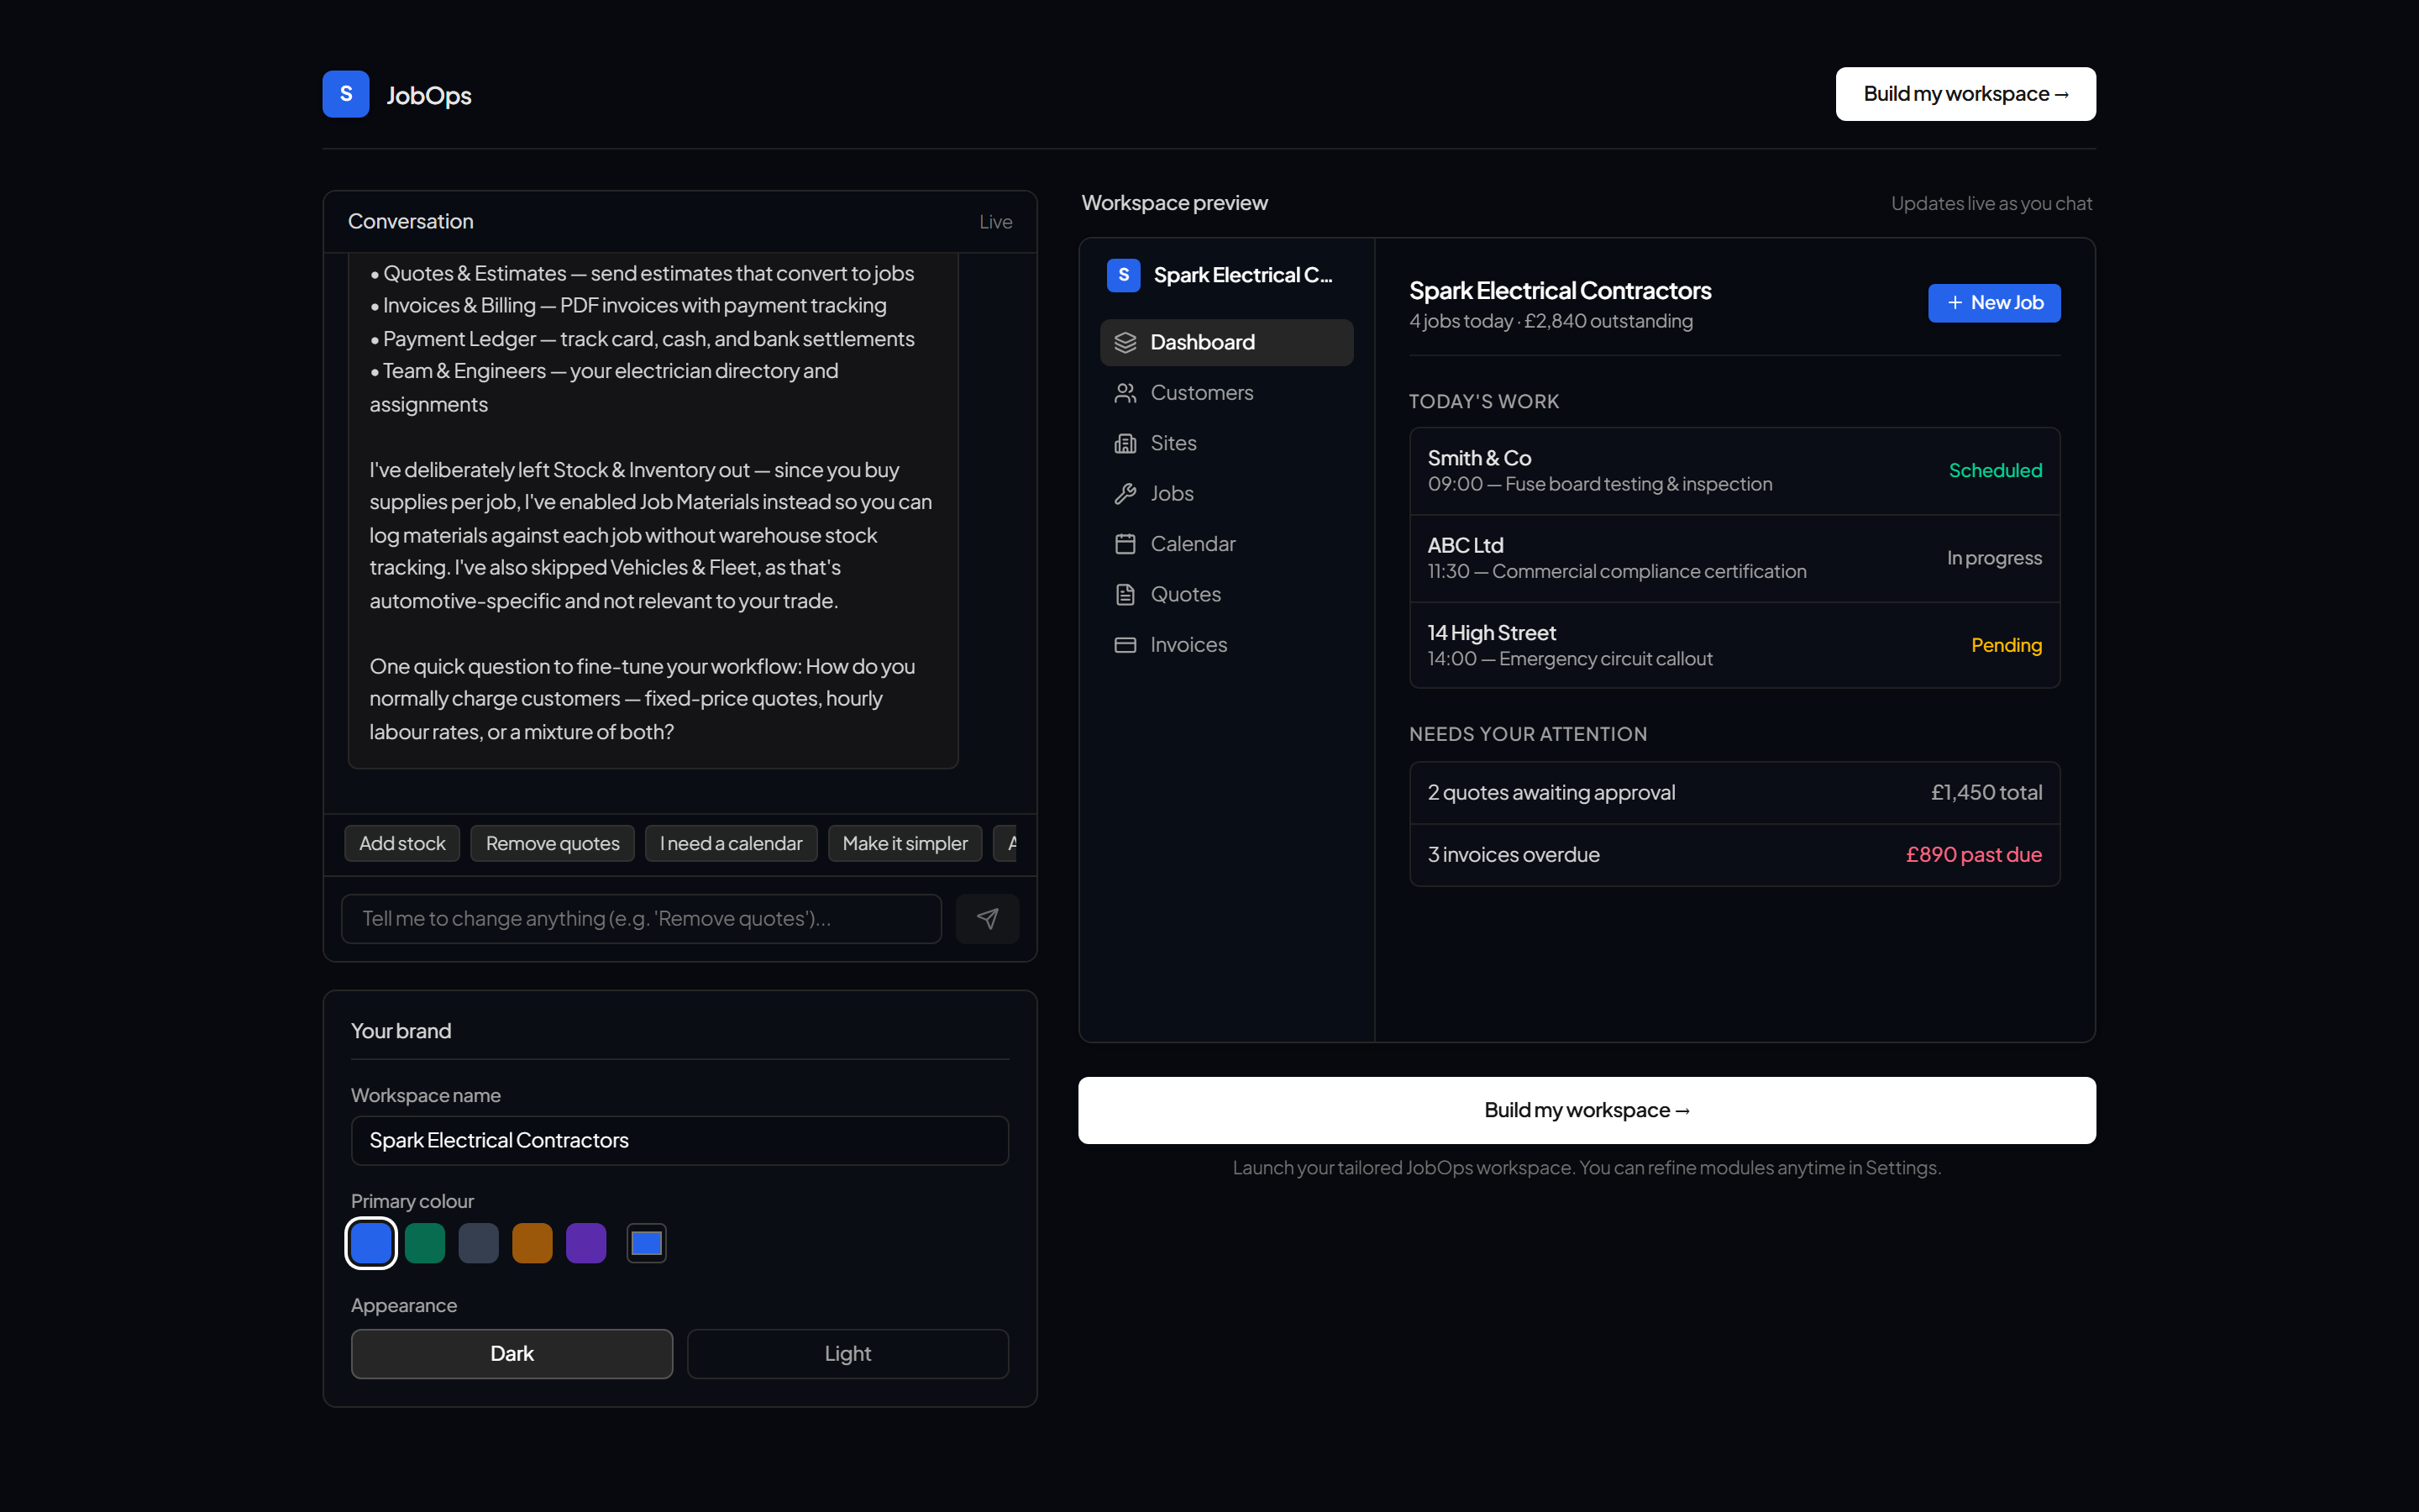
Task: Click the Invoices card icon
Action: (x=1125, y=645)
